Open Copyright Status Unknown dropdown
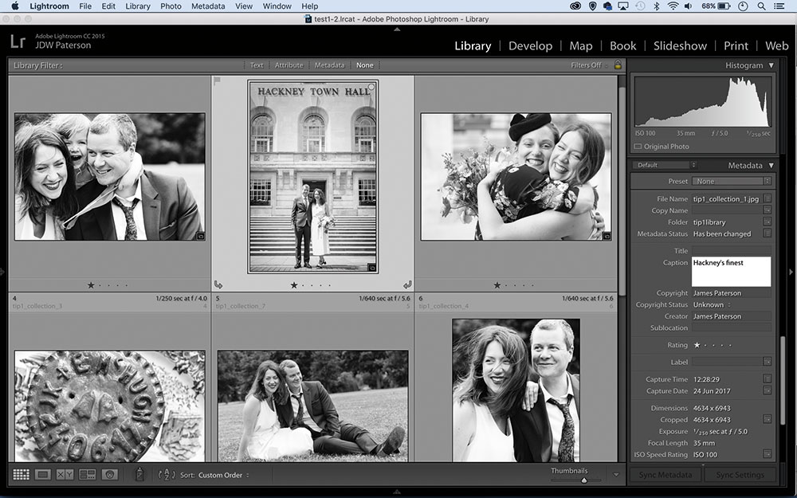This screenshot has width=797, height=498. tap(712, 304)
